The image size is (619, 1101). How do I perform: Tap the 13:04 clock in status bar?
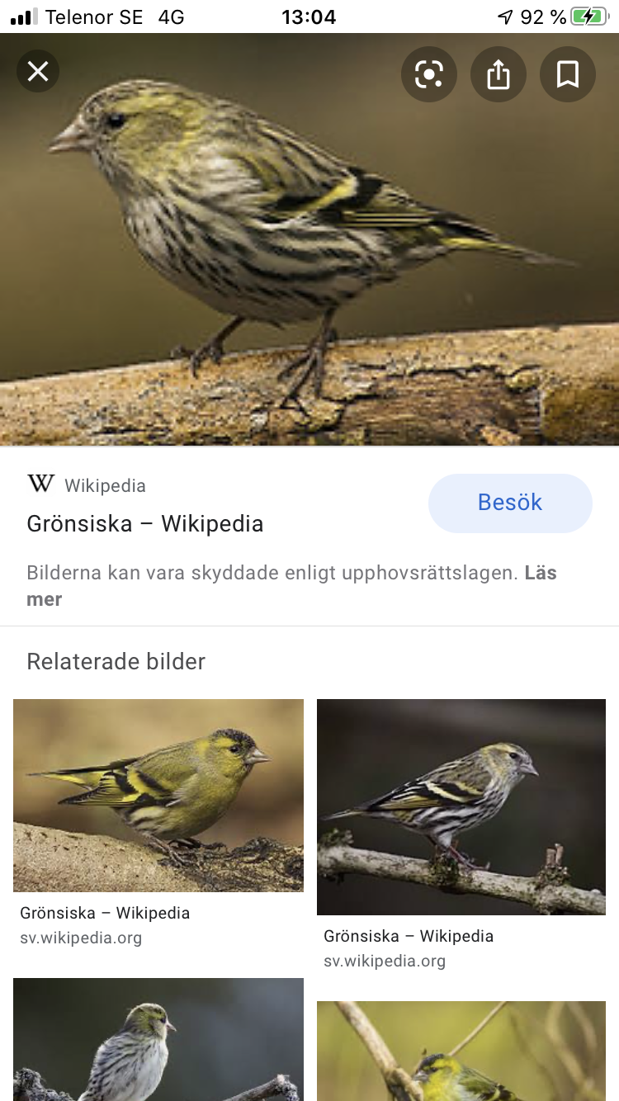[309, 17]
